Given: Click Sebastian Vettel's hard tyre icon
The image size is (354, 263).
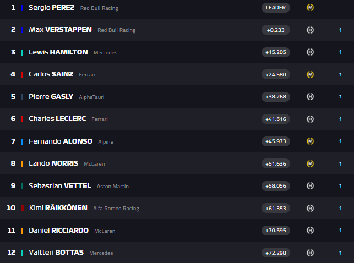Looking at the screenshot, I should tap(311, 186).
